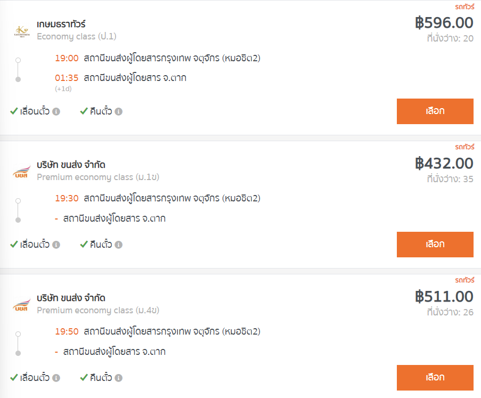Show เลื่อนตั๋ว info icon on ฿511.00 trip
The image size is (481, 398).
(x=56, y=378)
